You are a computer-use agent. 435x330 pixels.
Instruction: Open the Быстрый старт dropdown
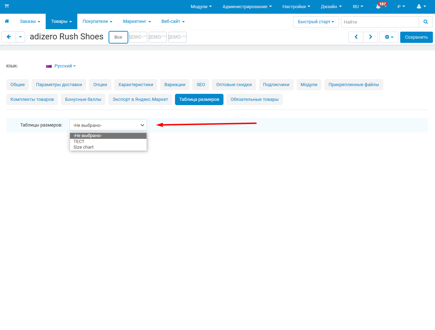[x=316, y=22]
